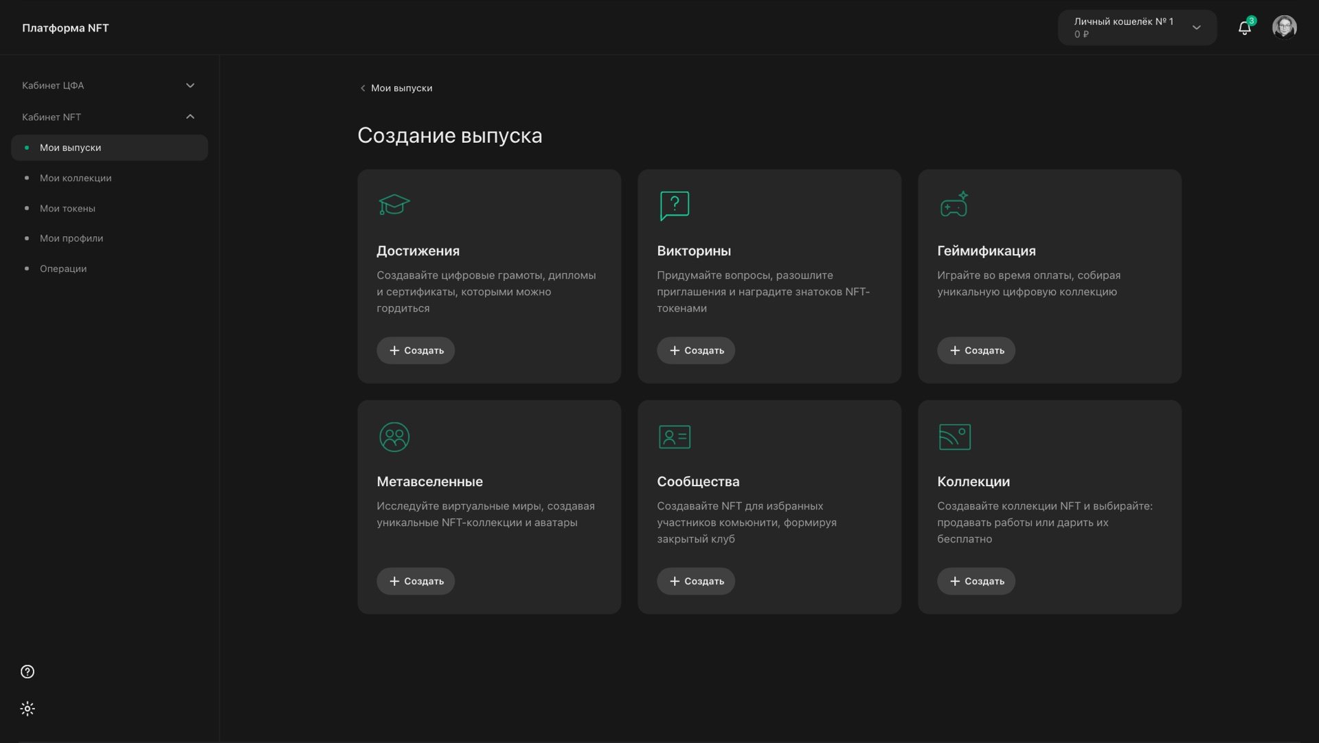Screen dimensions: 1319x743
Task: Click the Сообщества card title
Action: click(x=698, y=481)
